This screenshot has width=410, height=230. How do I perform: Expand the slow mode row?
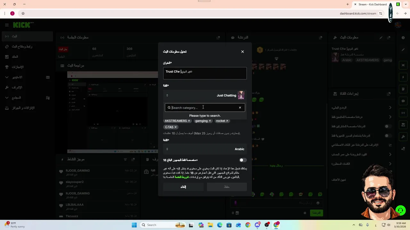[361, 108]
